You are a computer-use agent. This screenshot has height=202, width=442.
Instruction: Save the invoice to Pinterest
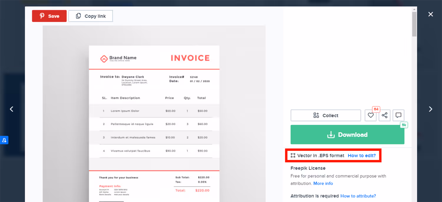(x=49, y=16)
